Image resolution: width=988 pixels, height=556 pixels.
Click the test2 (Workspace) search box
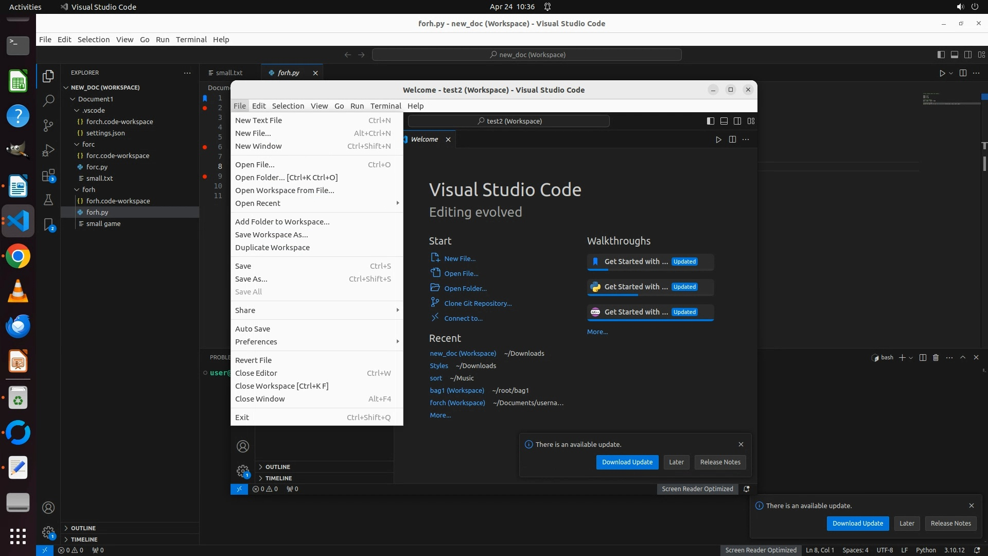pyautogui.click(x=508, y=121)
